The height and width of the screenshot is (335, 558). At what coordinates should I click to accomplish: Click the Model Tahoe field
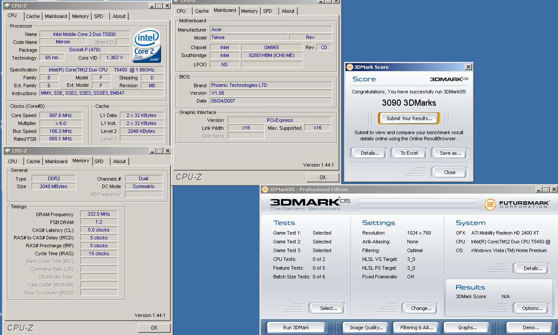coord(248,37)
